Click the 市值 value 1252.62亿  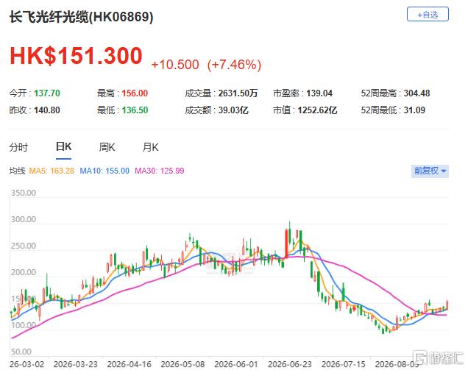(317, 110)
